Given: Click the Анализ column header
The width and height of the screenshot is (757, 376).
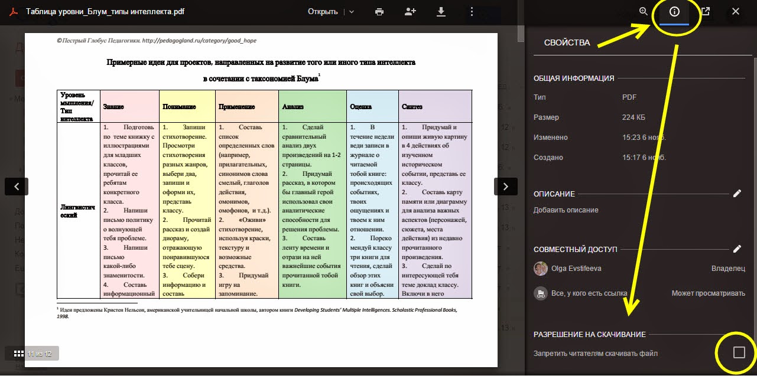Looking at the screenshot, I should [313, 107].
